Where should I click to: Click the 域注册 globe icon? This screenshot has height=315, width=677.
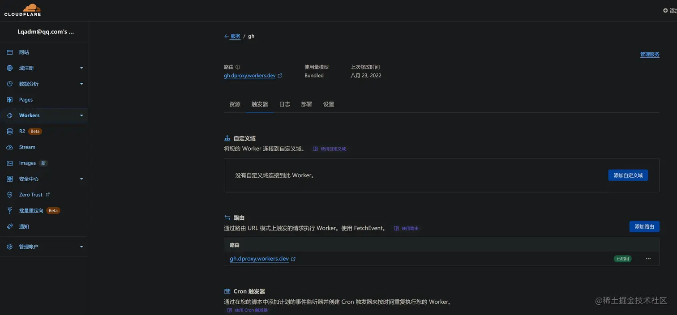pyautogui.click(x=10, y=68)
